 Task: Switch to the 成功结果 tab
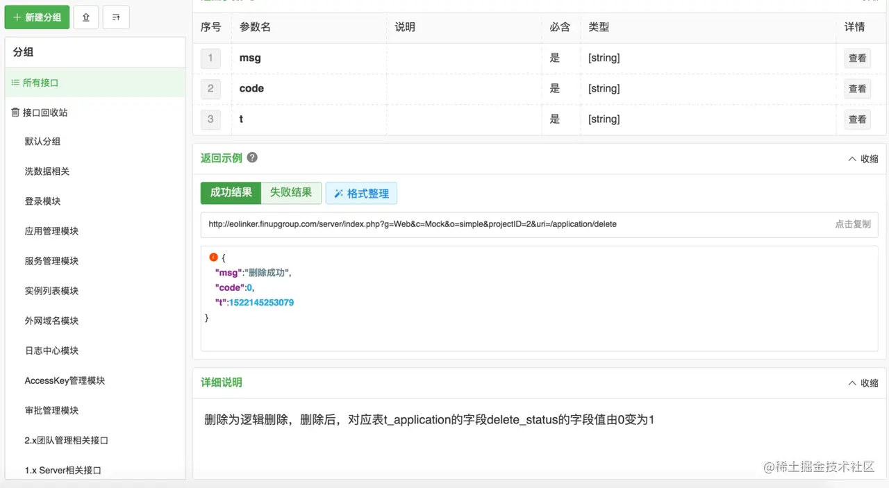[x=231, y=193]
